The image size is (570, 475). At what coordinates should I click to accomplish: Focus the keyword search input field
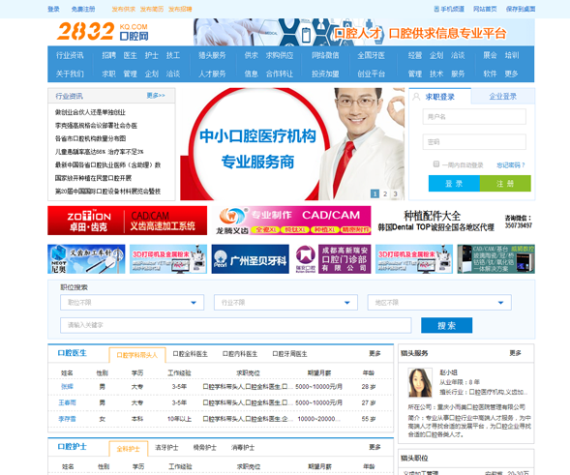coord(236,325)
